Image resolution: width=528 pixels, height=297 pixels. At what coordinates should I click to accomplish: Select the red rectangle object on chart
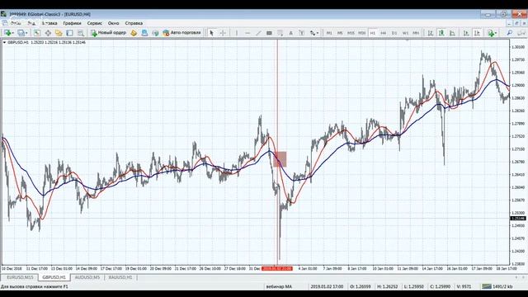pyautogui.click(x=280, y=159)
